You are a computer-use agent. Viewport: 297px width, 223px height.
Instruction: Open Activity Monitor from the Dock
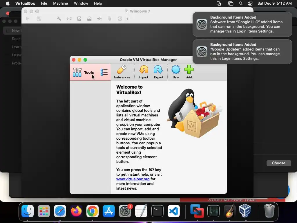[213, 211]
